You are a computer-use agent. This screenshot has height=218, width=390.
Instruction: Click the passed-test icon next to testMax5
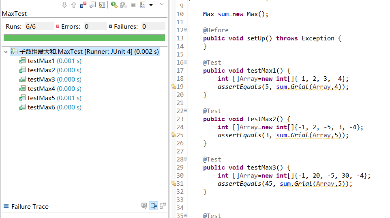click(22, 98)
